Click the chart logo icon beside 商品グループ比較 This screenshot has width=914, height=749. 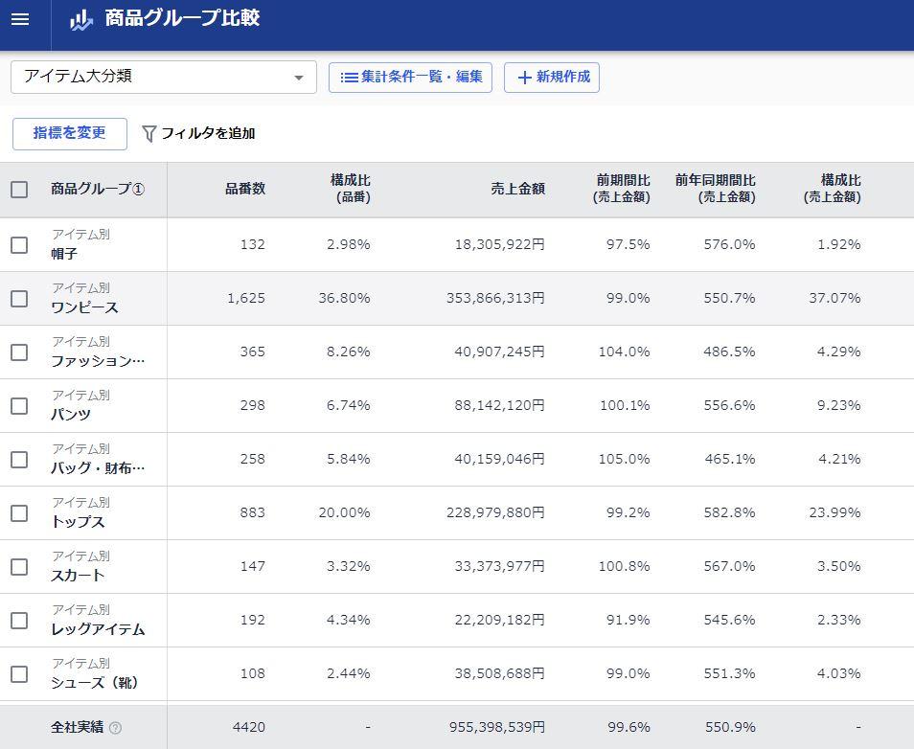pyautogui.click(x=81, y=20)
